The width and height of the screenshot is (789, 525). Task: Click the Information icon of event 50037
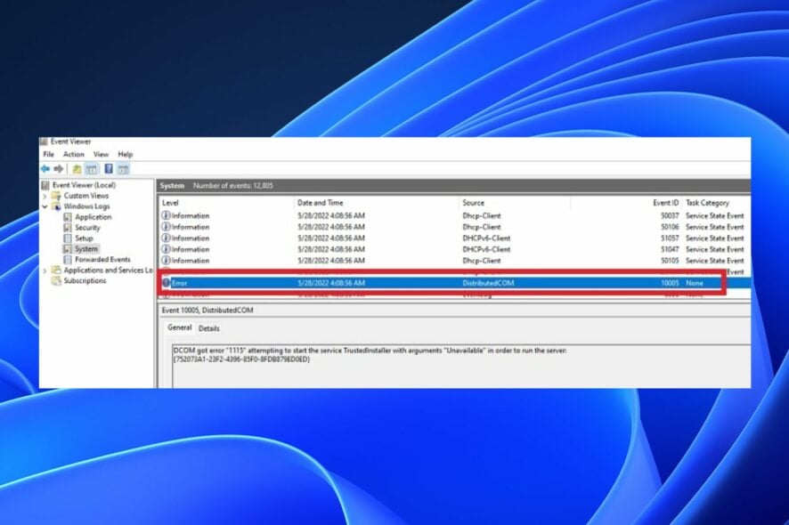[166, 215]
